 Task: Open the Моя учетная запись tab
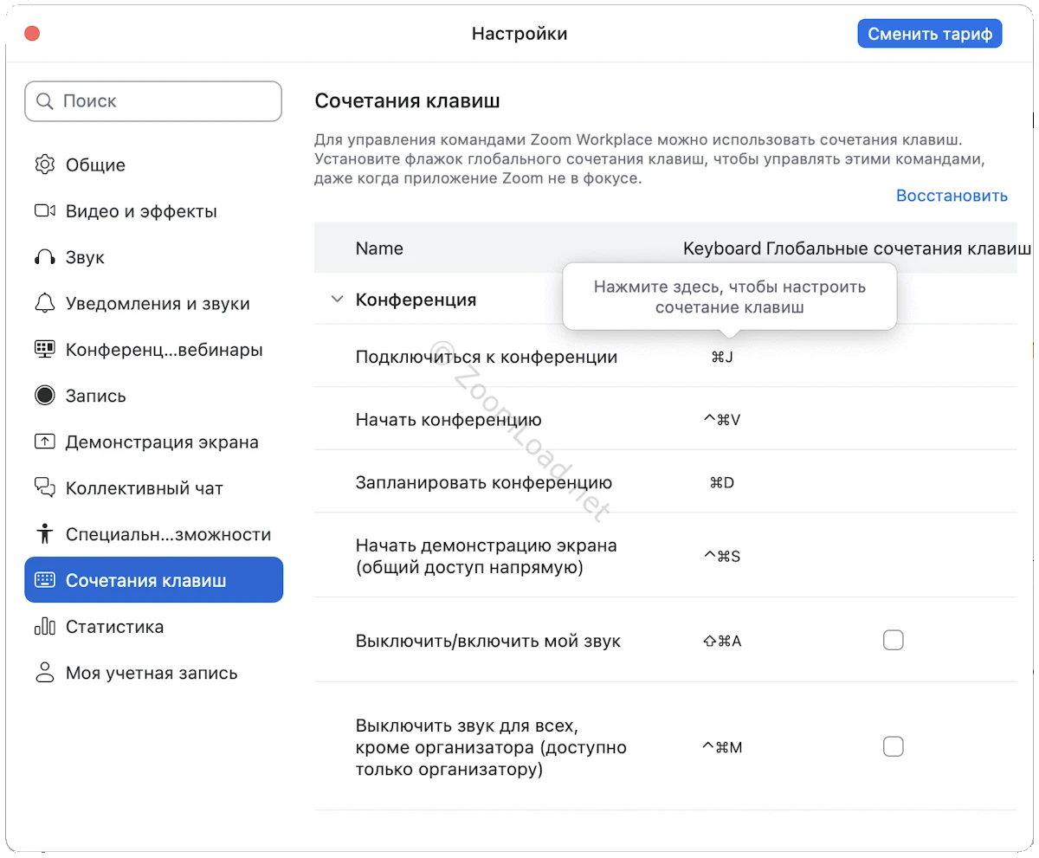pyautogui.click(x=151, y=673)
